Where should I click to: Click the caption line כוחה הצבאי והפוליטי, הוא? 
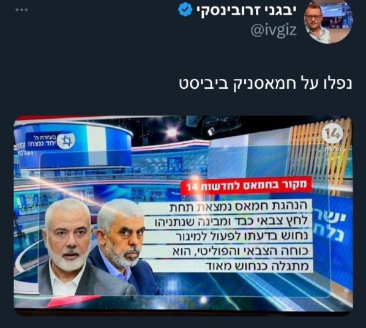click(241, 251)
